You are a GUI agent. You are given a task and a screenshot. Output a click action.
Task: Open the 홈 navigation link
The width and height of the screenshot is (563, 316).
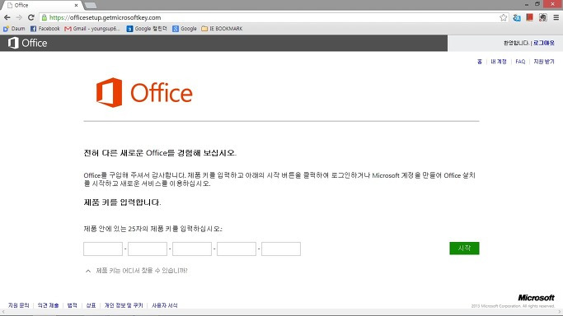click(480, 62)
